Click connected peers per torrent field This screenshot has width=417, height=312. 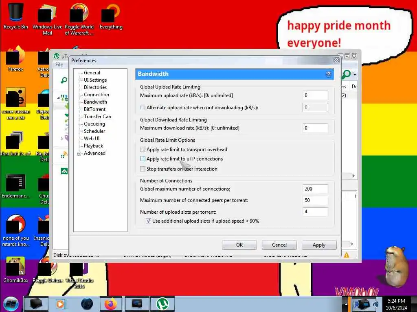point(315,200)
